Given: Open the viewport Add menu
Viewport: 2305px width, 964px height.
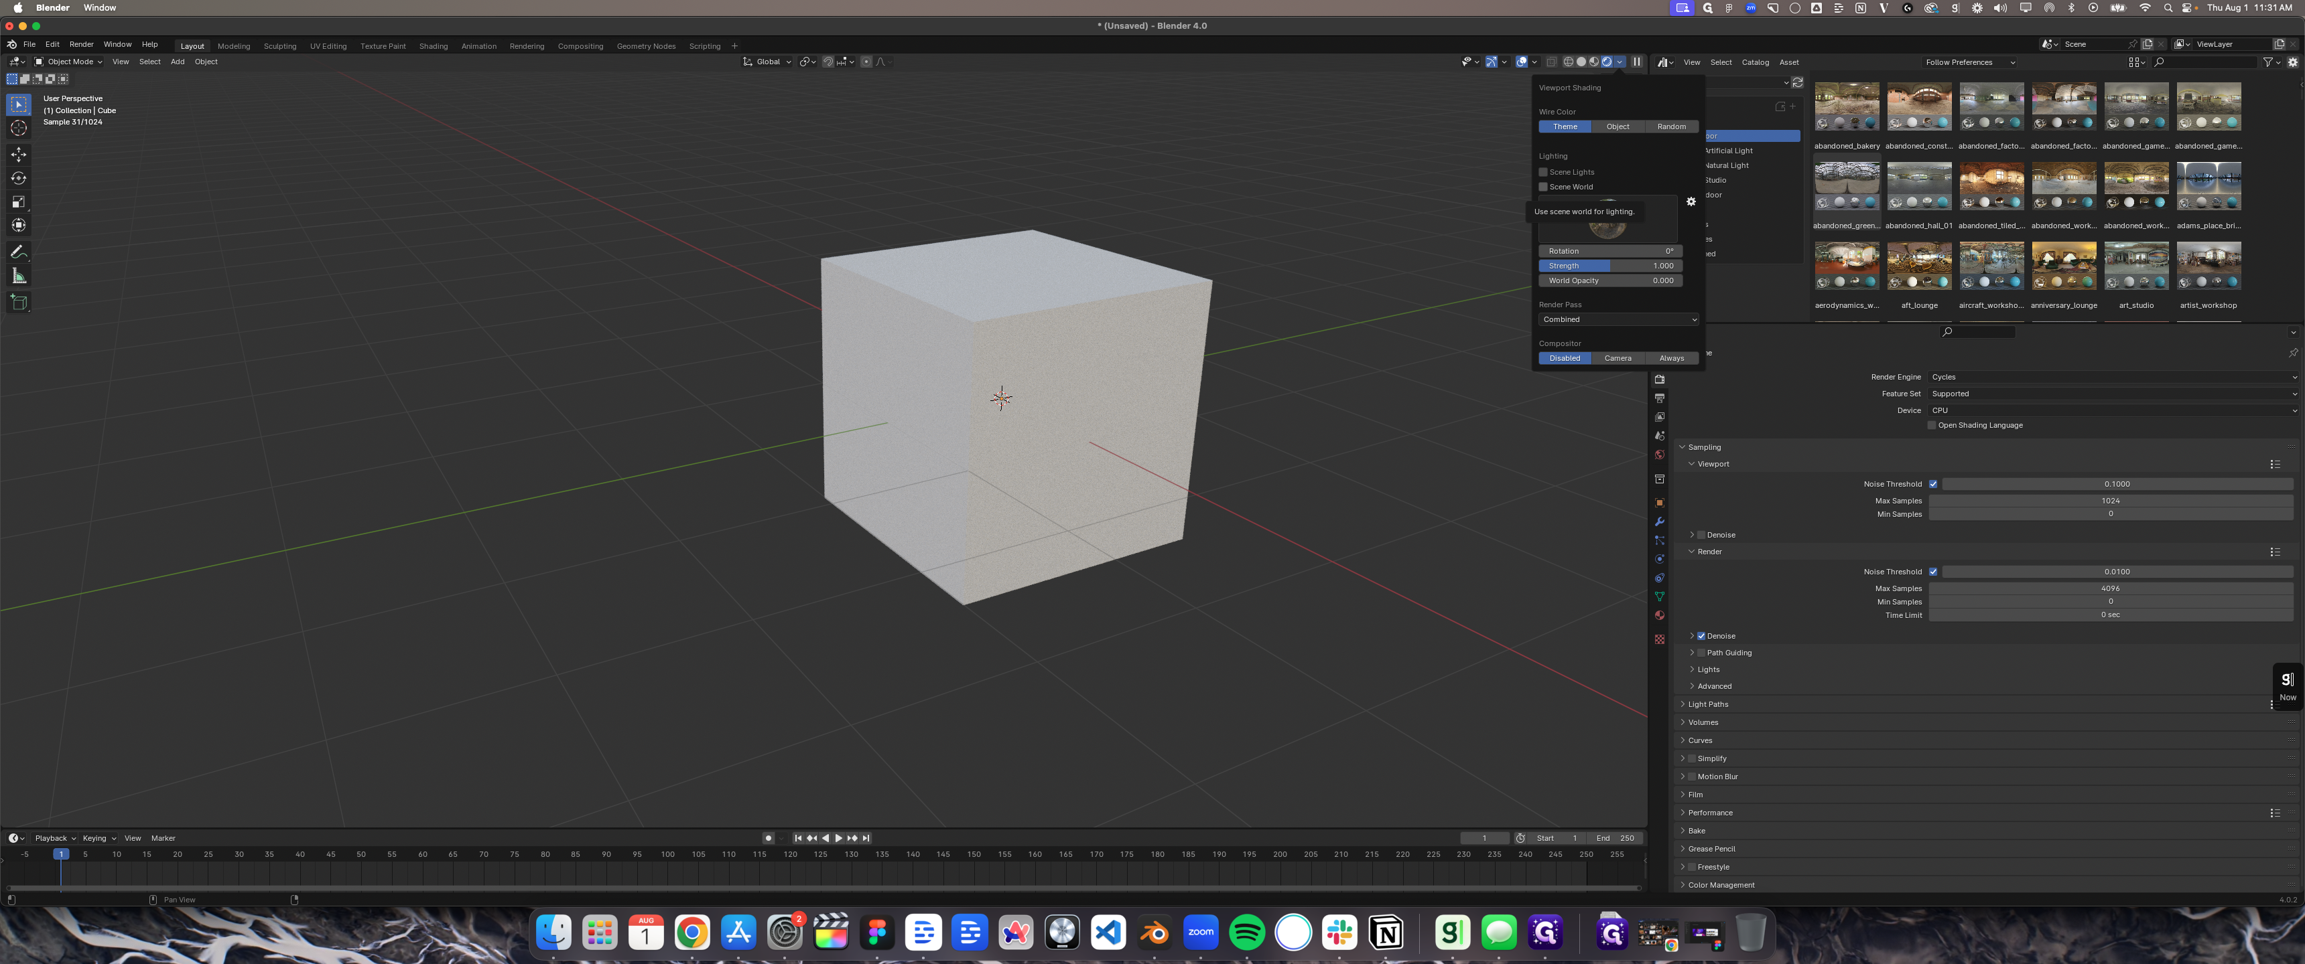Looking at the screenshot, I should point(177,62).
